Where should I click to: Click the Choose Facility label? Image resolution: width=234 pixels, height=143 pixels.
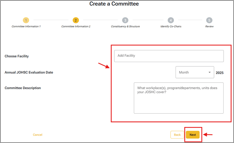click(x=17, y=56)
